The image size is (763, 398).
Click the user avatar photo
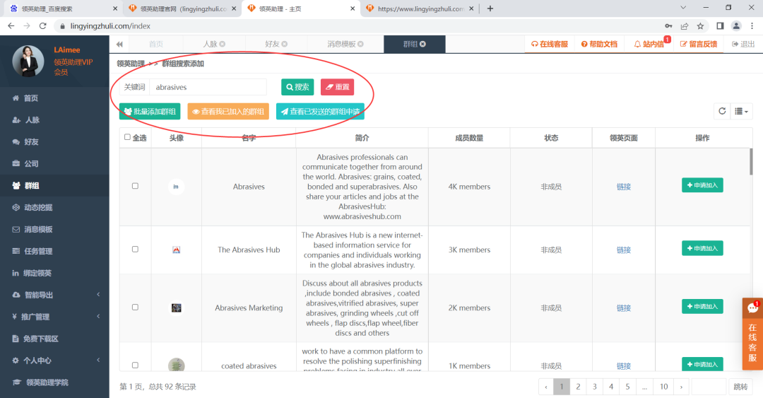point(28,61)
